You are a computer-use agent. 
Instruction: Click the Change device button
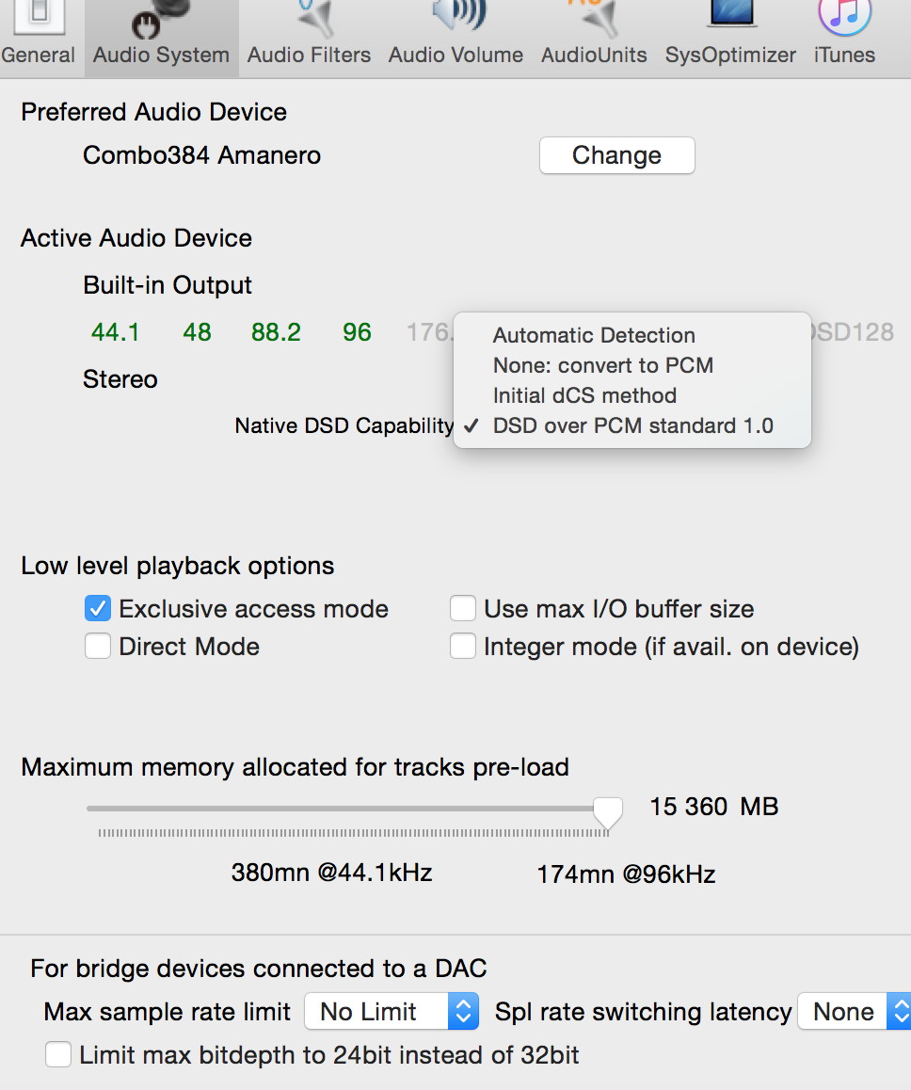[x=617, y=155]
